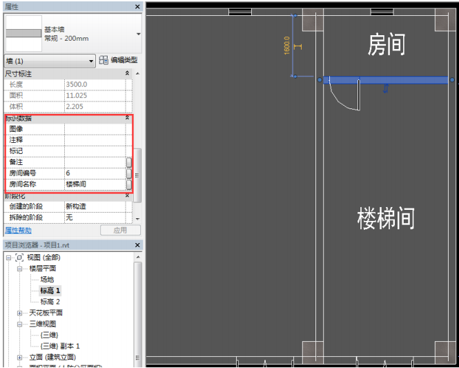
Task: Open the wall type selector dropdown
Action: click(x=139, y=34)
